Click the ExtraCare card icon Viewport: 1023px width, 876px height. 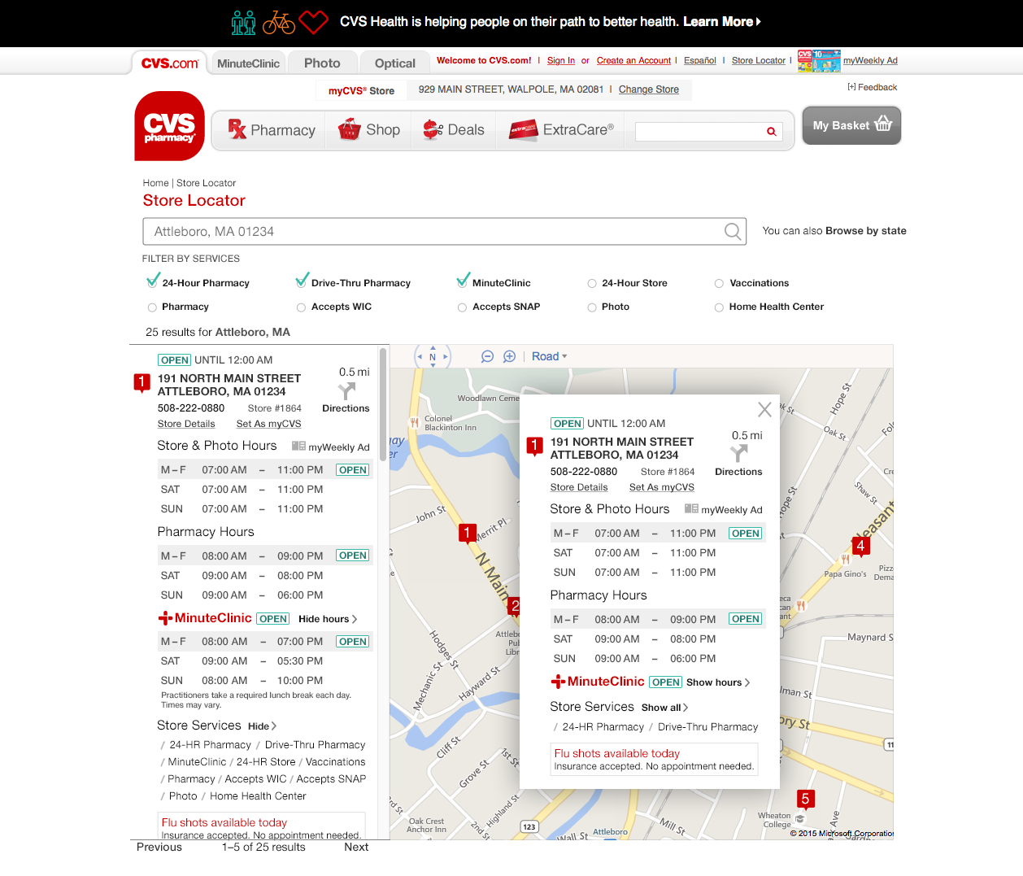(x=524, y=130)
